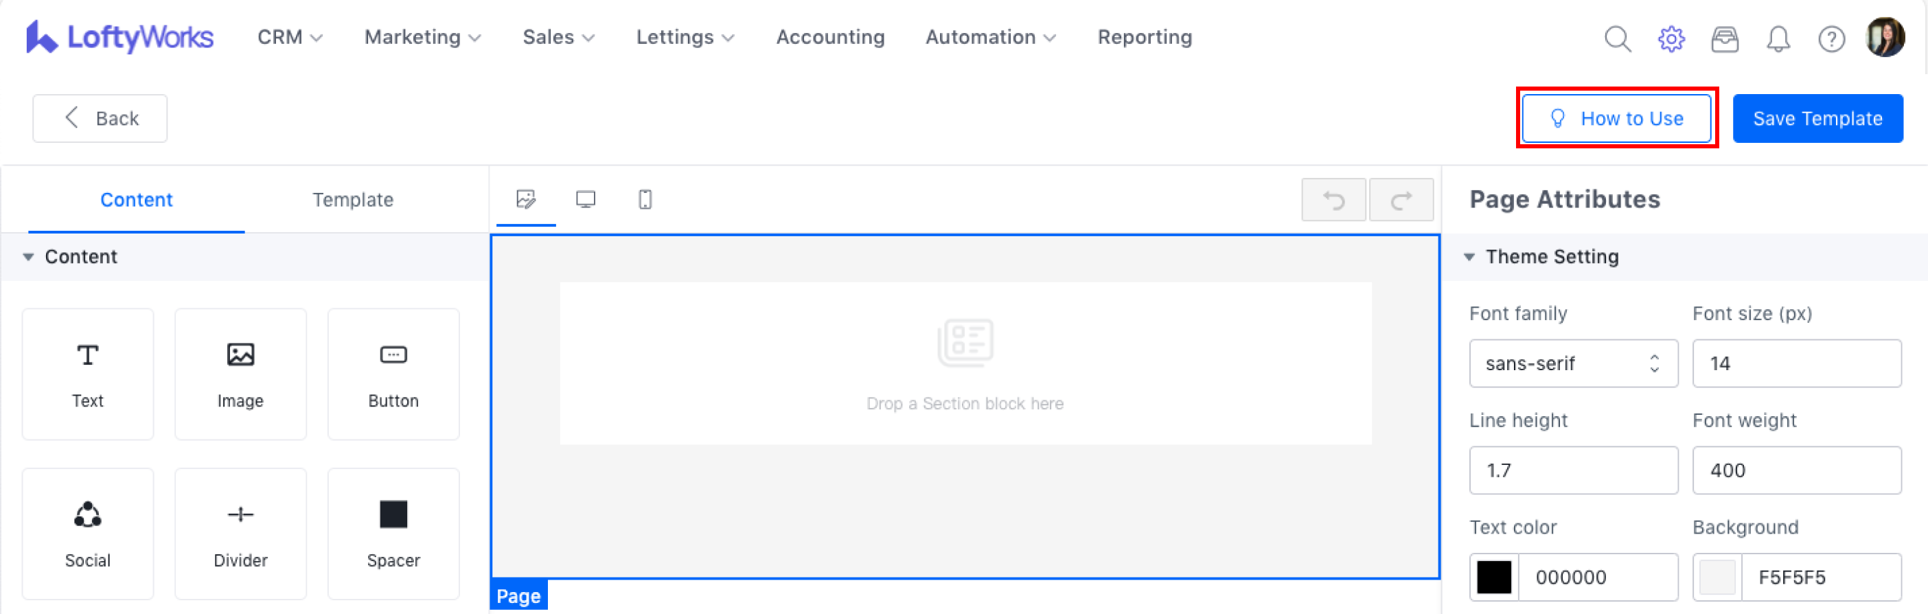The width and height of the screenshot is (1928, 614).
Task: Open the search magnifier icon
Action: click(x=1618, y=38)
